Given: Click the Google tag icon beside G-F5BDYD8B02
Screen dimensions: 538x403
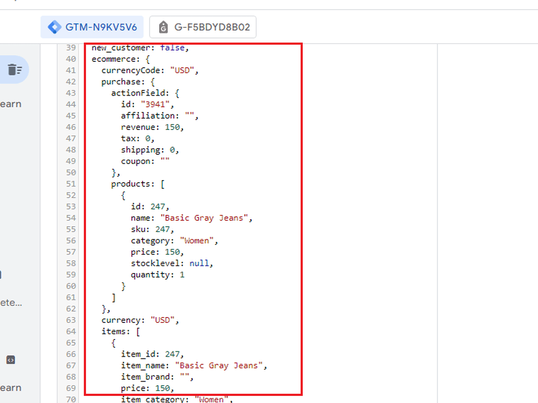Looking at the screenshot, I should tap(164, 27).
